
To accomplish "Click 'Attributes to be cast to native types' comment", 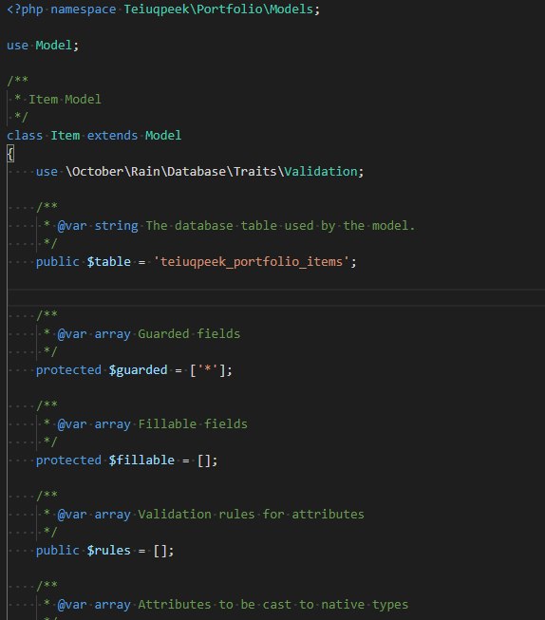I will [272, 605].
